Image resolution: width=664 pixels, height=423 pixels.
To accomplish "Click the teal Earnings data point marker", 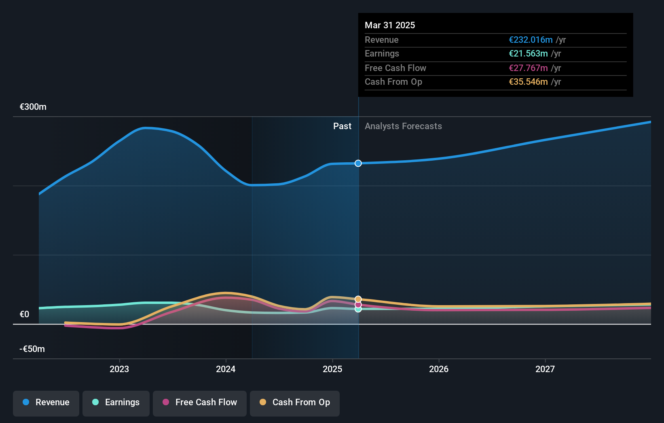I will 358,309.
